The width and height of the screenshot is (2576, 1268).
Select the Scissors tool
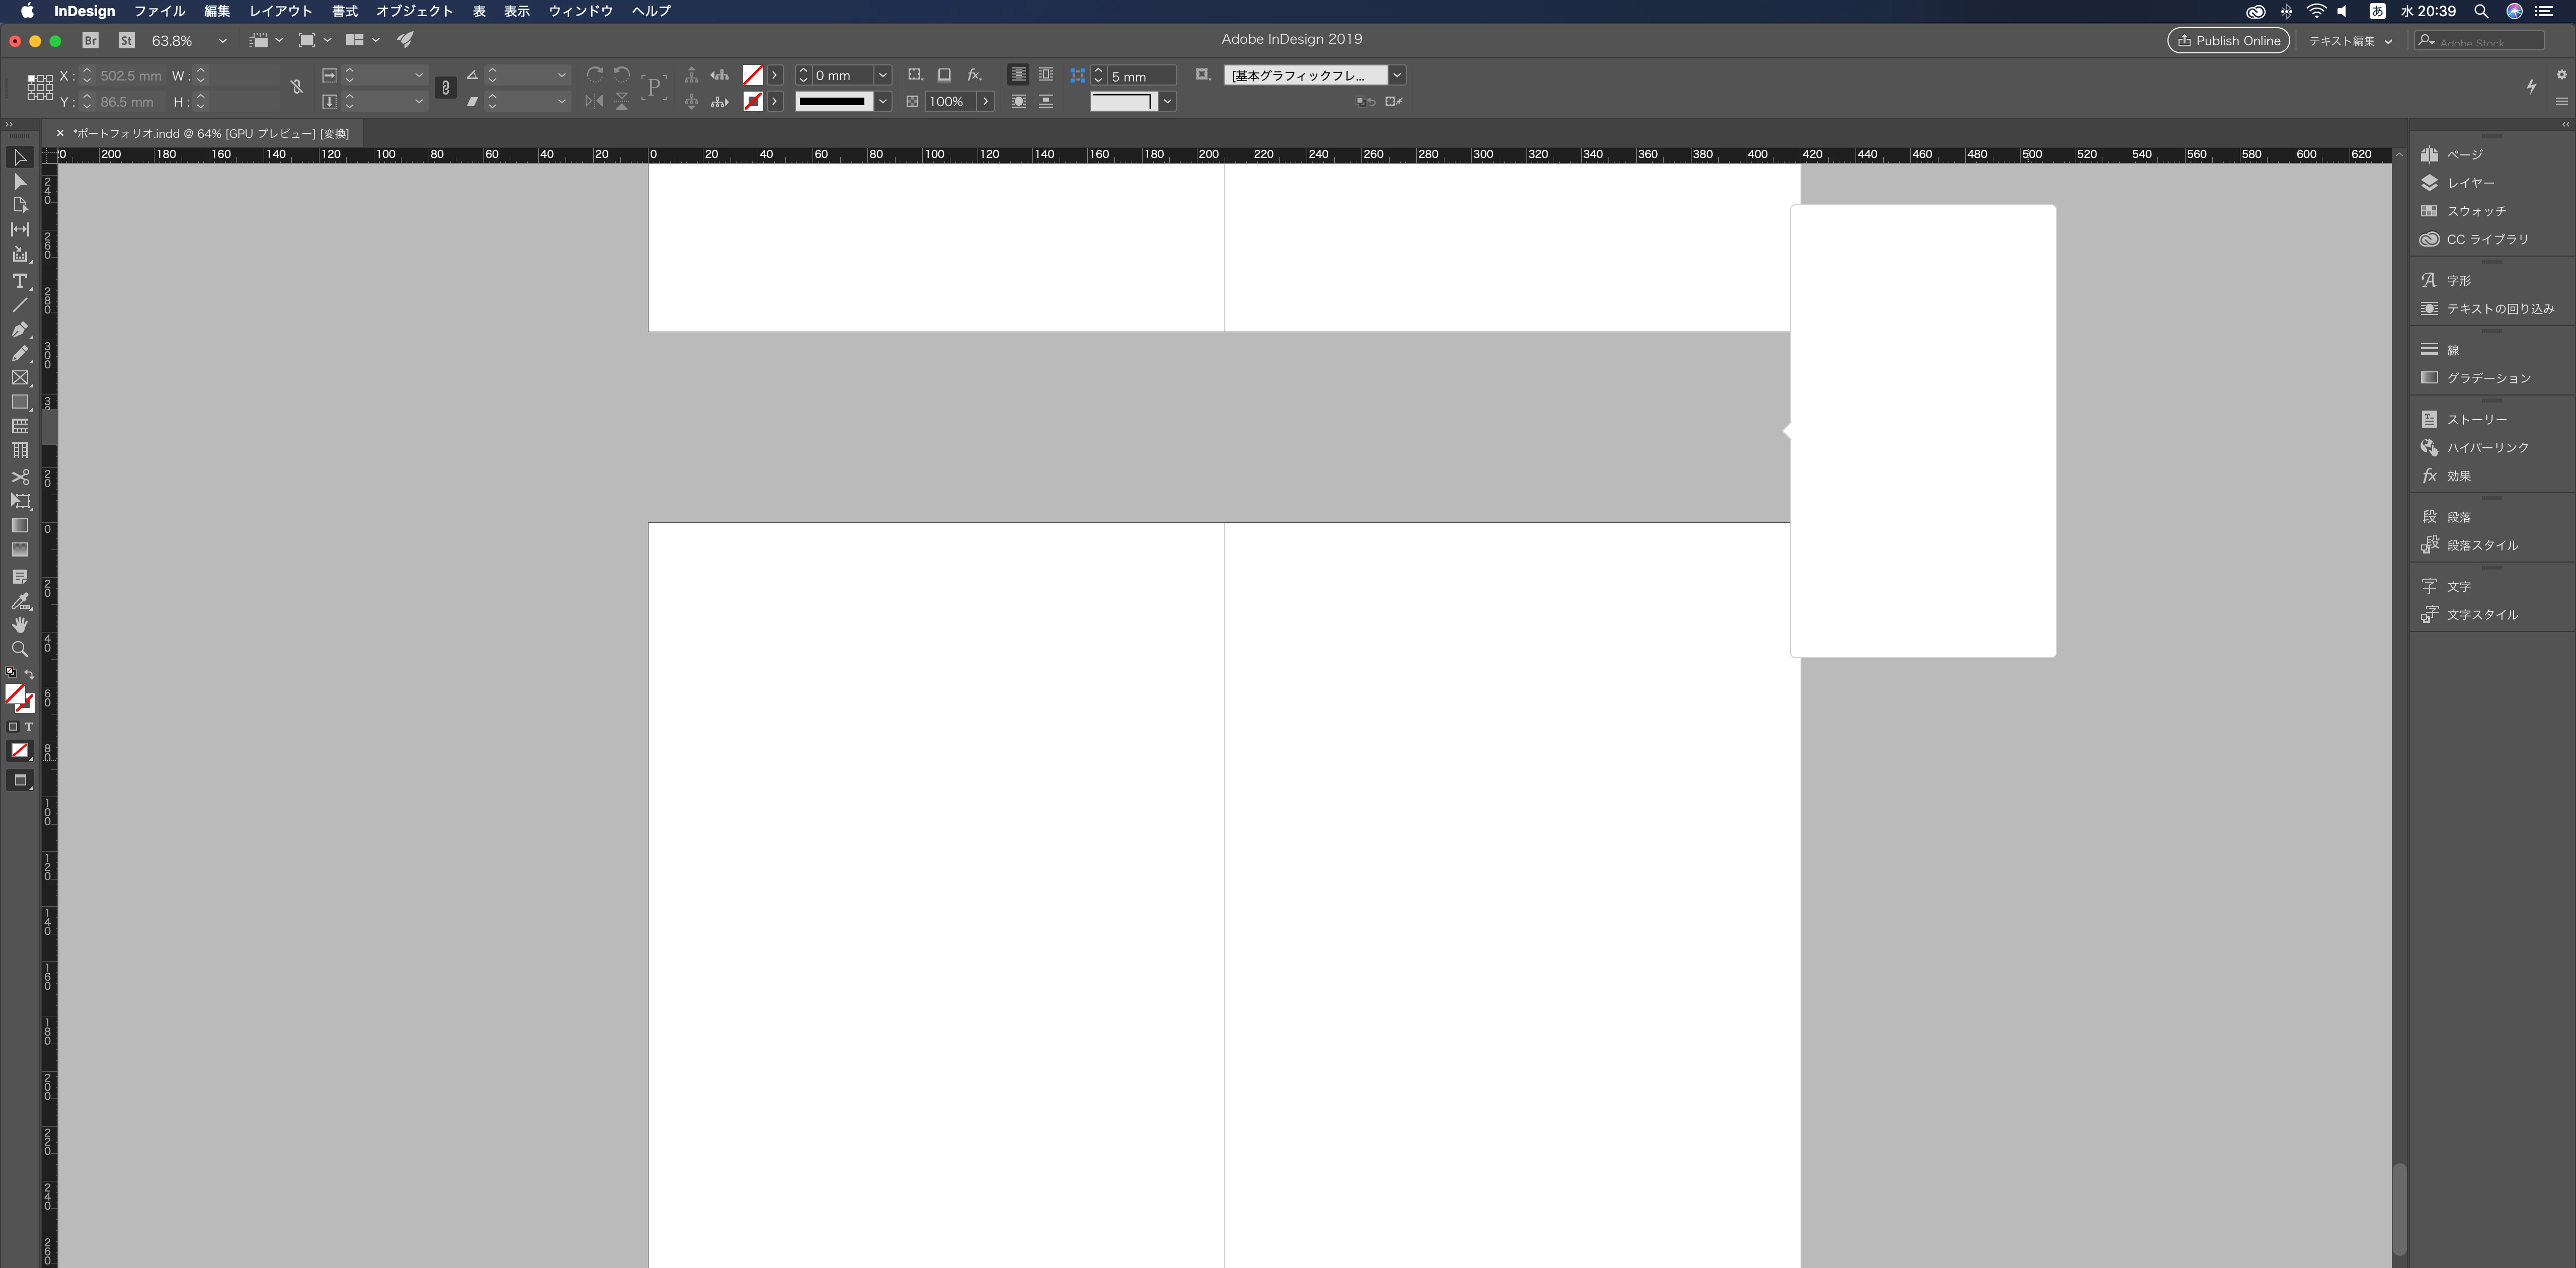click(19, 476)
